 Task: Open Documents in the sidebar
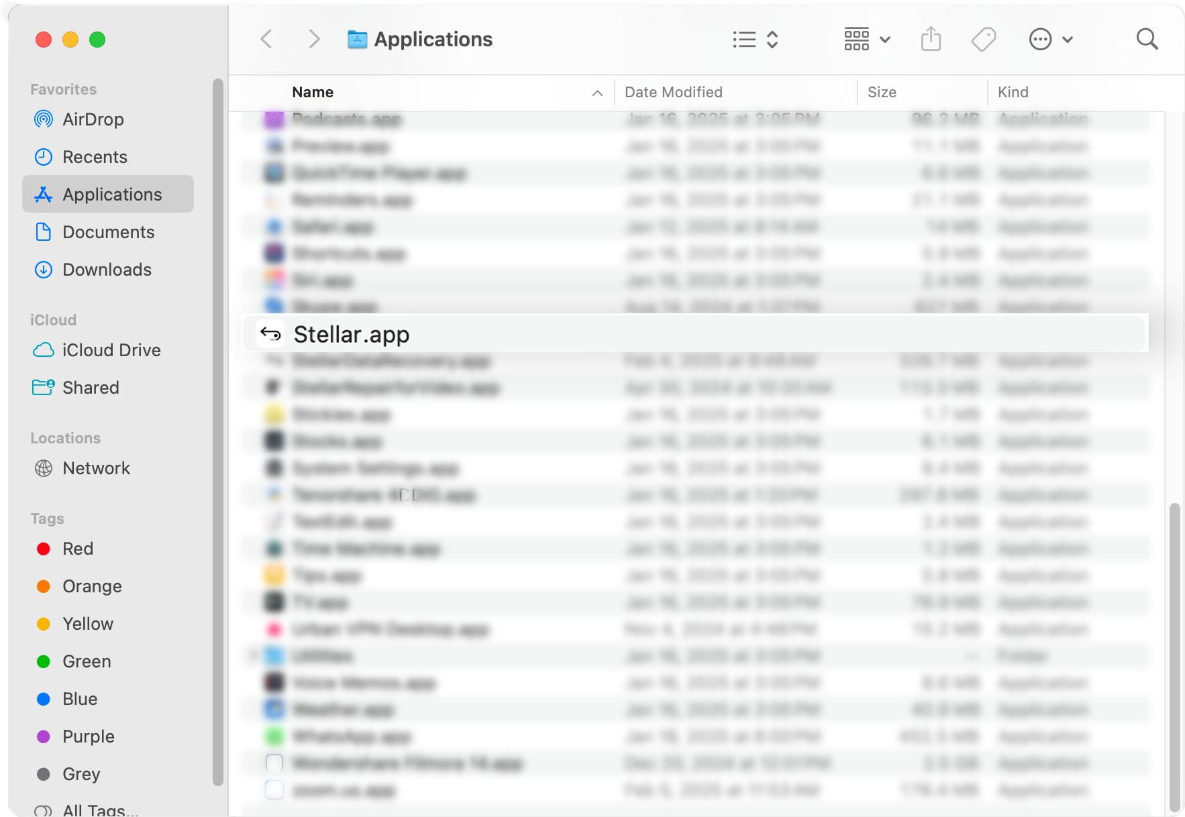coord(107,232)
